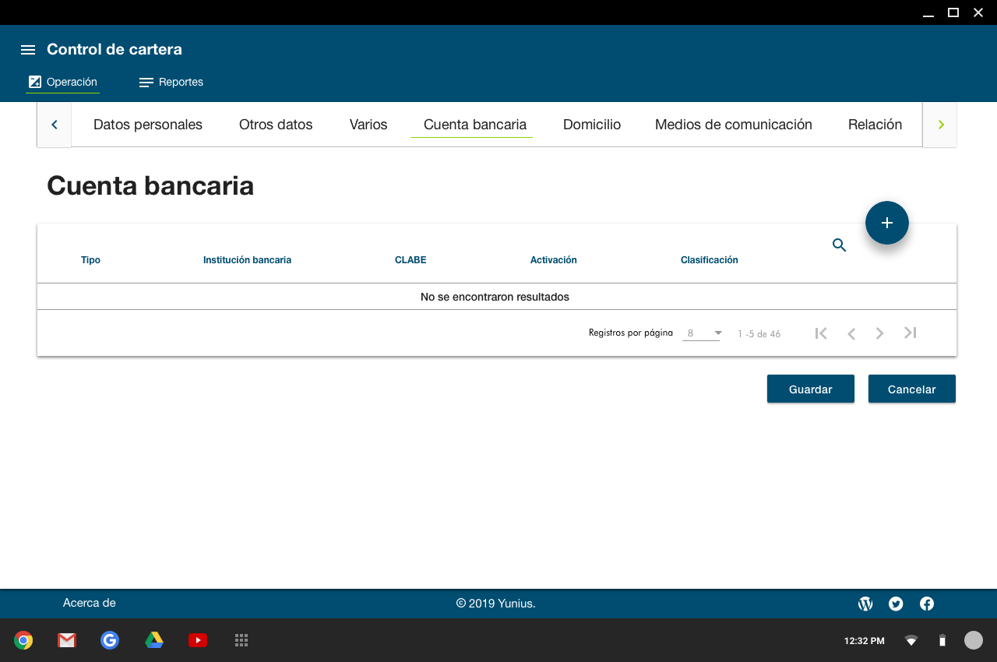Open the Twitter link in footer
This screenshot has width=997, height=662.
click(896, 604)
